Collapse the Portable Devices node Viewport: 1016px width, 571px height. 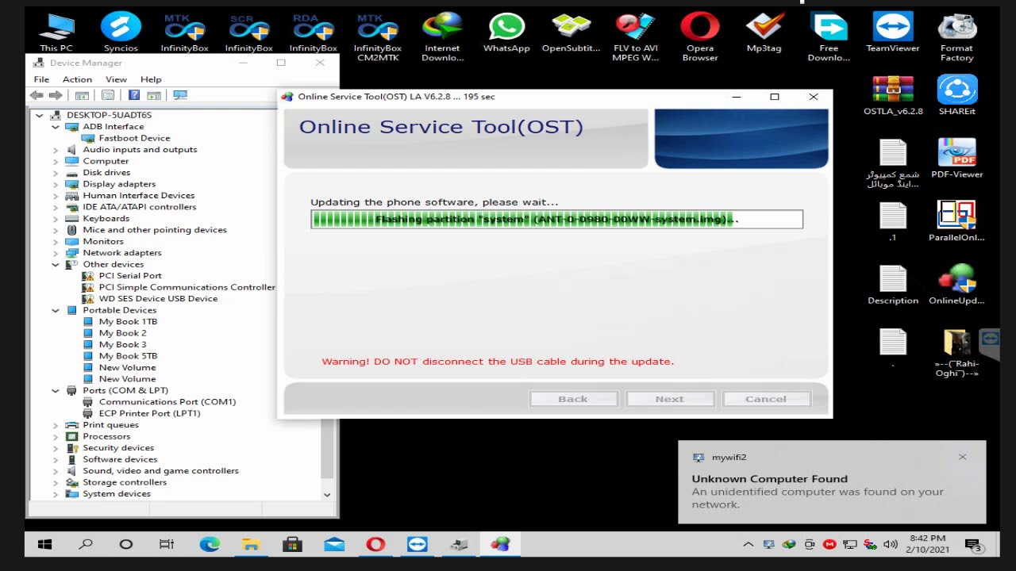(x=56, y=310)
